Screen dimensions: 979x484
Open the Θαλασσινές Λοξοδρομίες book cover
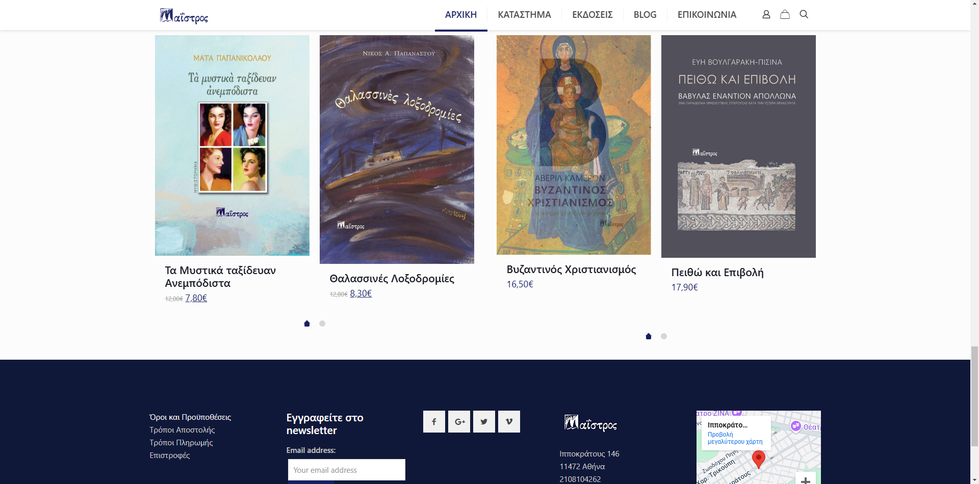(x=397, y=149)
